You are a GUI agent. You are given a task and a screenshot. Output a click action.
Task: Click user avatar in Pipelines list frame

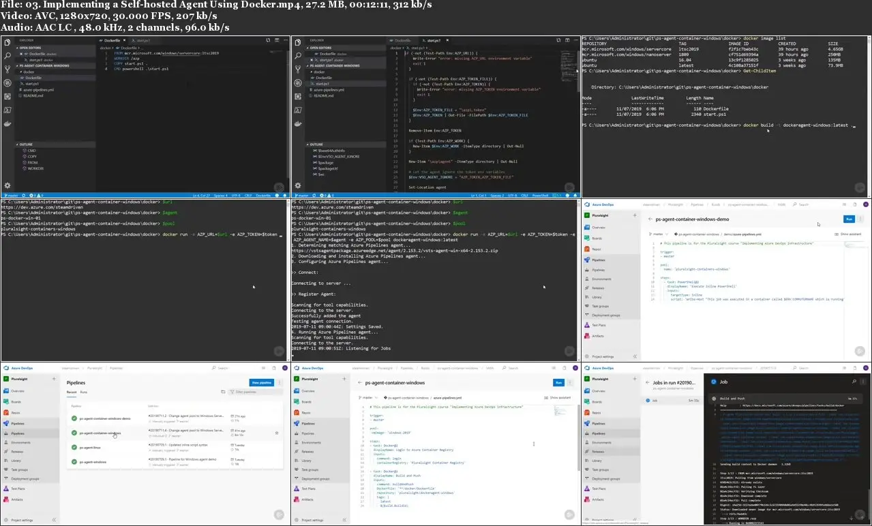285,368
